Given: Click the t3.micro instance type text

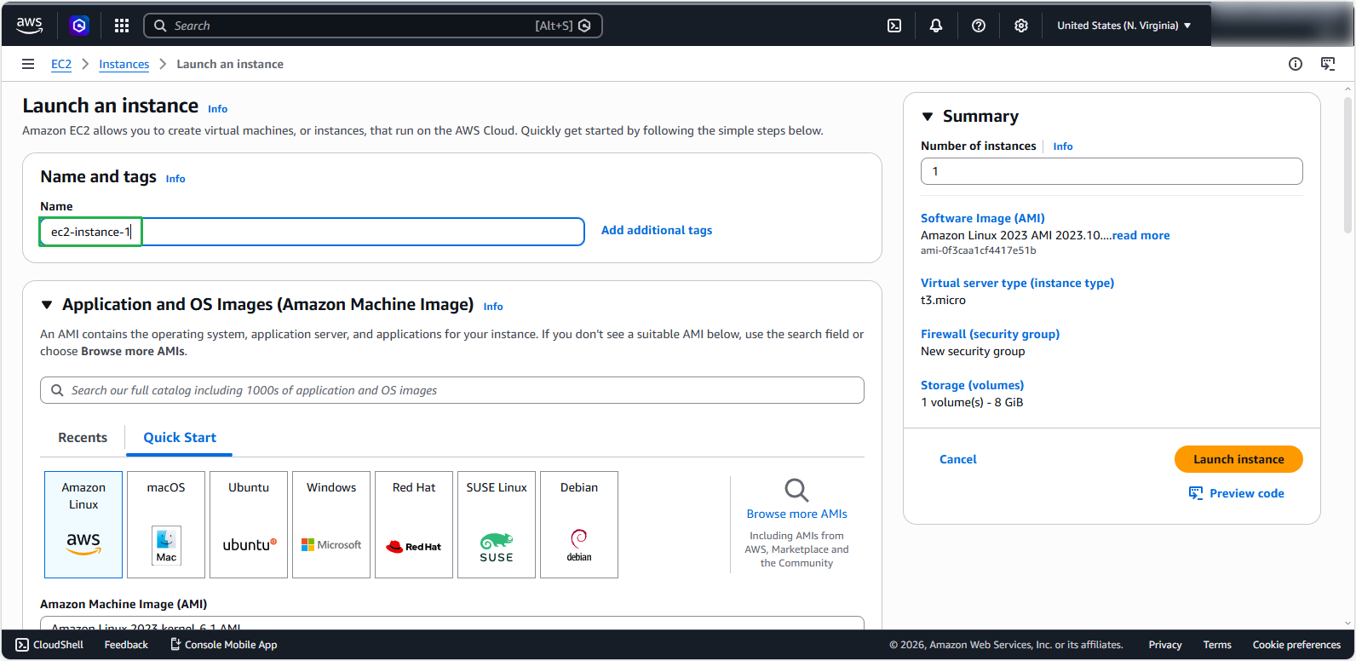Looking at the screenshot, I should 943,300.
